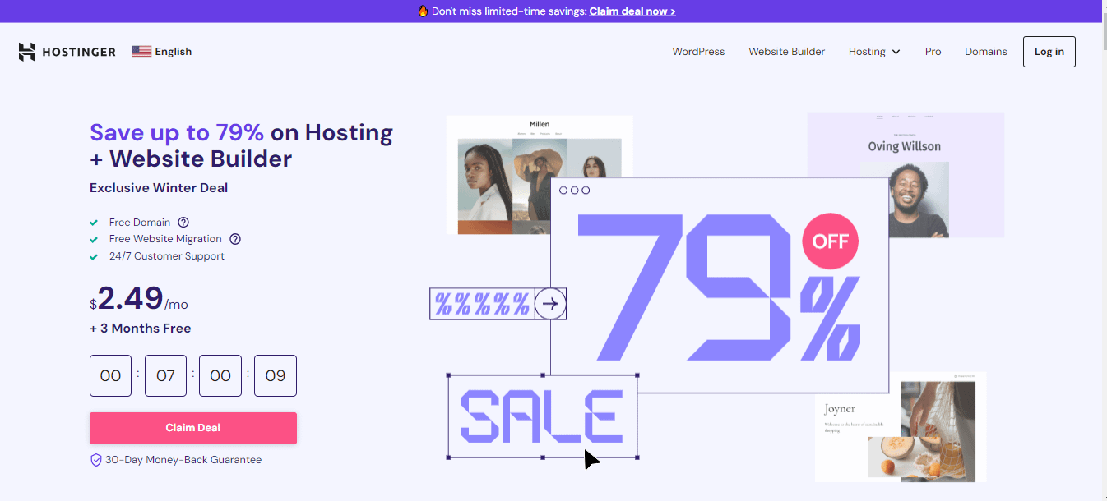Viewport: 1107px width, 501px height.
Task: Select the Pro navigation item
Action: tap(933, 52)
